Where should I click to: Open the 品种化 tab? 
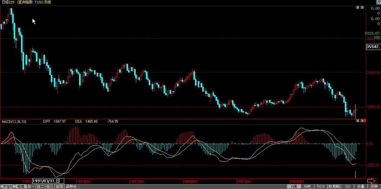[71, 187]
